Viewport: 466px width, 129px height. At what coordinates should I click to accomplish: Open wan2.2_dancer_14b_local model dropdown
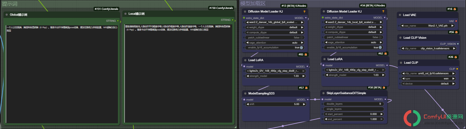[x=353, y=22]
